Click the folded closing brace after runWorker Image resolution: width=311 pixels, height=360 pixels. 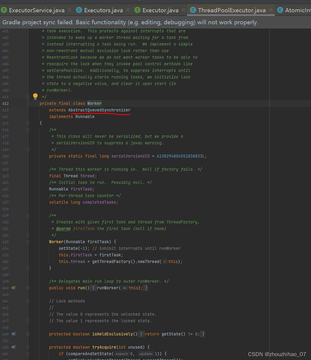pyautogui.click(x=145, y=288)
